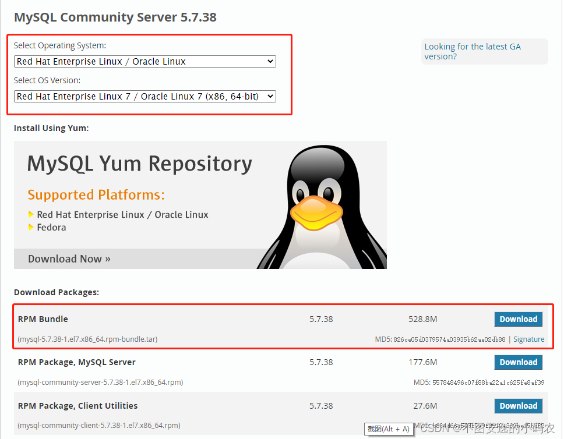
Task: Click the 5.7.38 version in Client Utilities row
Action: coord(321,406)
